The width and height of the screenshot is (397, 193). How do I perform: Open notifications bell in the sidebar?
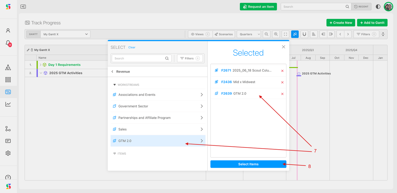8,43
